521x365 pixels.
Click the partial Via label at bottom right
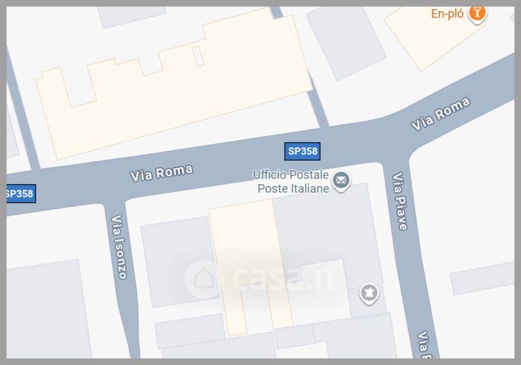(424, 344)
